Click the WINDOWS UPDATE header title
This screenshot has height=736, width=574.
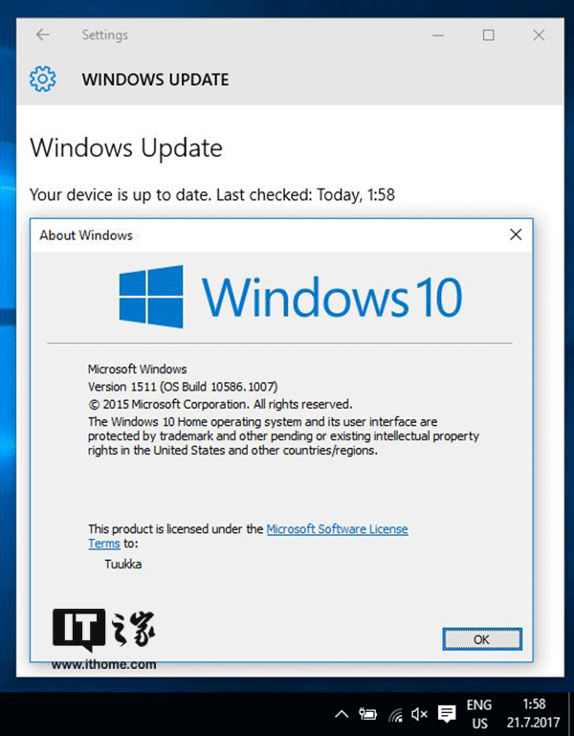(155, 79)
